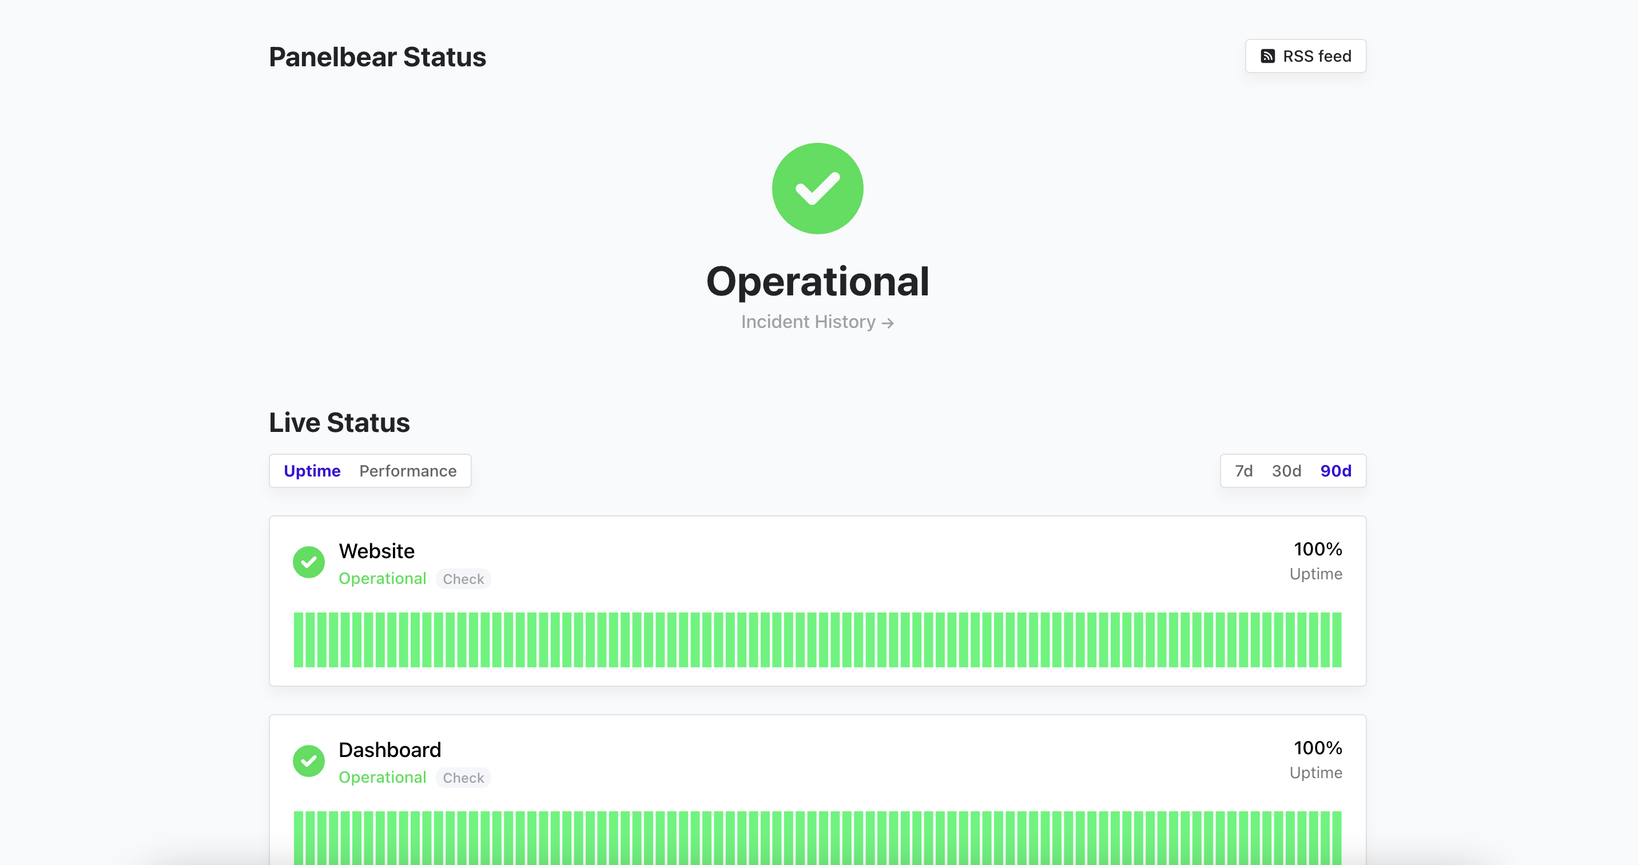Click the Check badge for Website

[x=463, y=579]
